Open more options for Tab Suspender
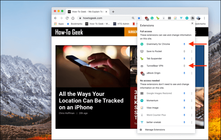 click(x=191, y=59)
